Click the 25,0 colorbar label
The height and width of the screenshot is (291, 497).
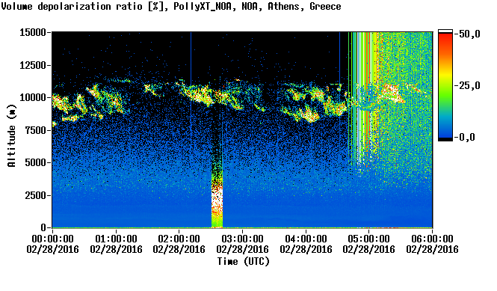pos(467,85)
